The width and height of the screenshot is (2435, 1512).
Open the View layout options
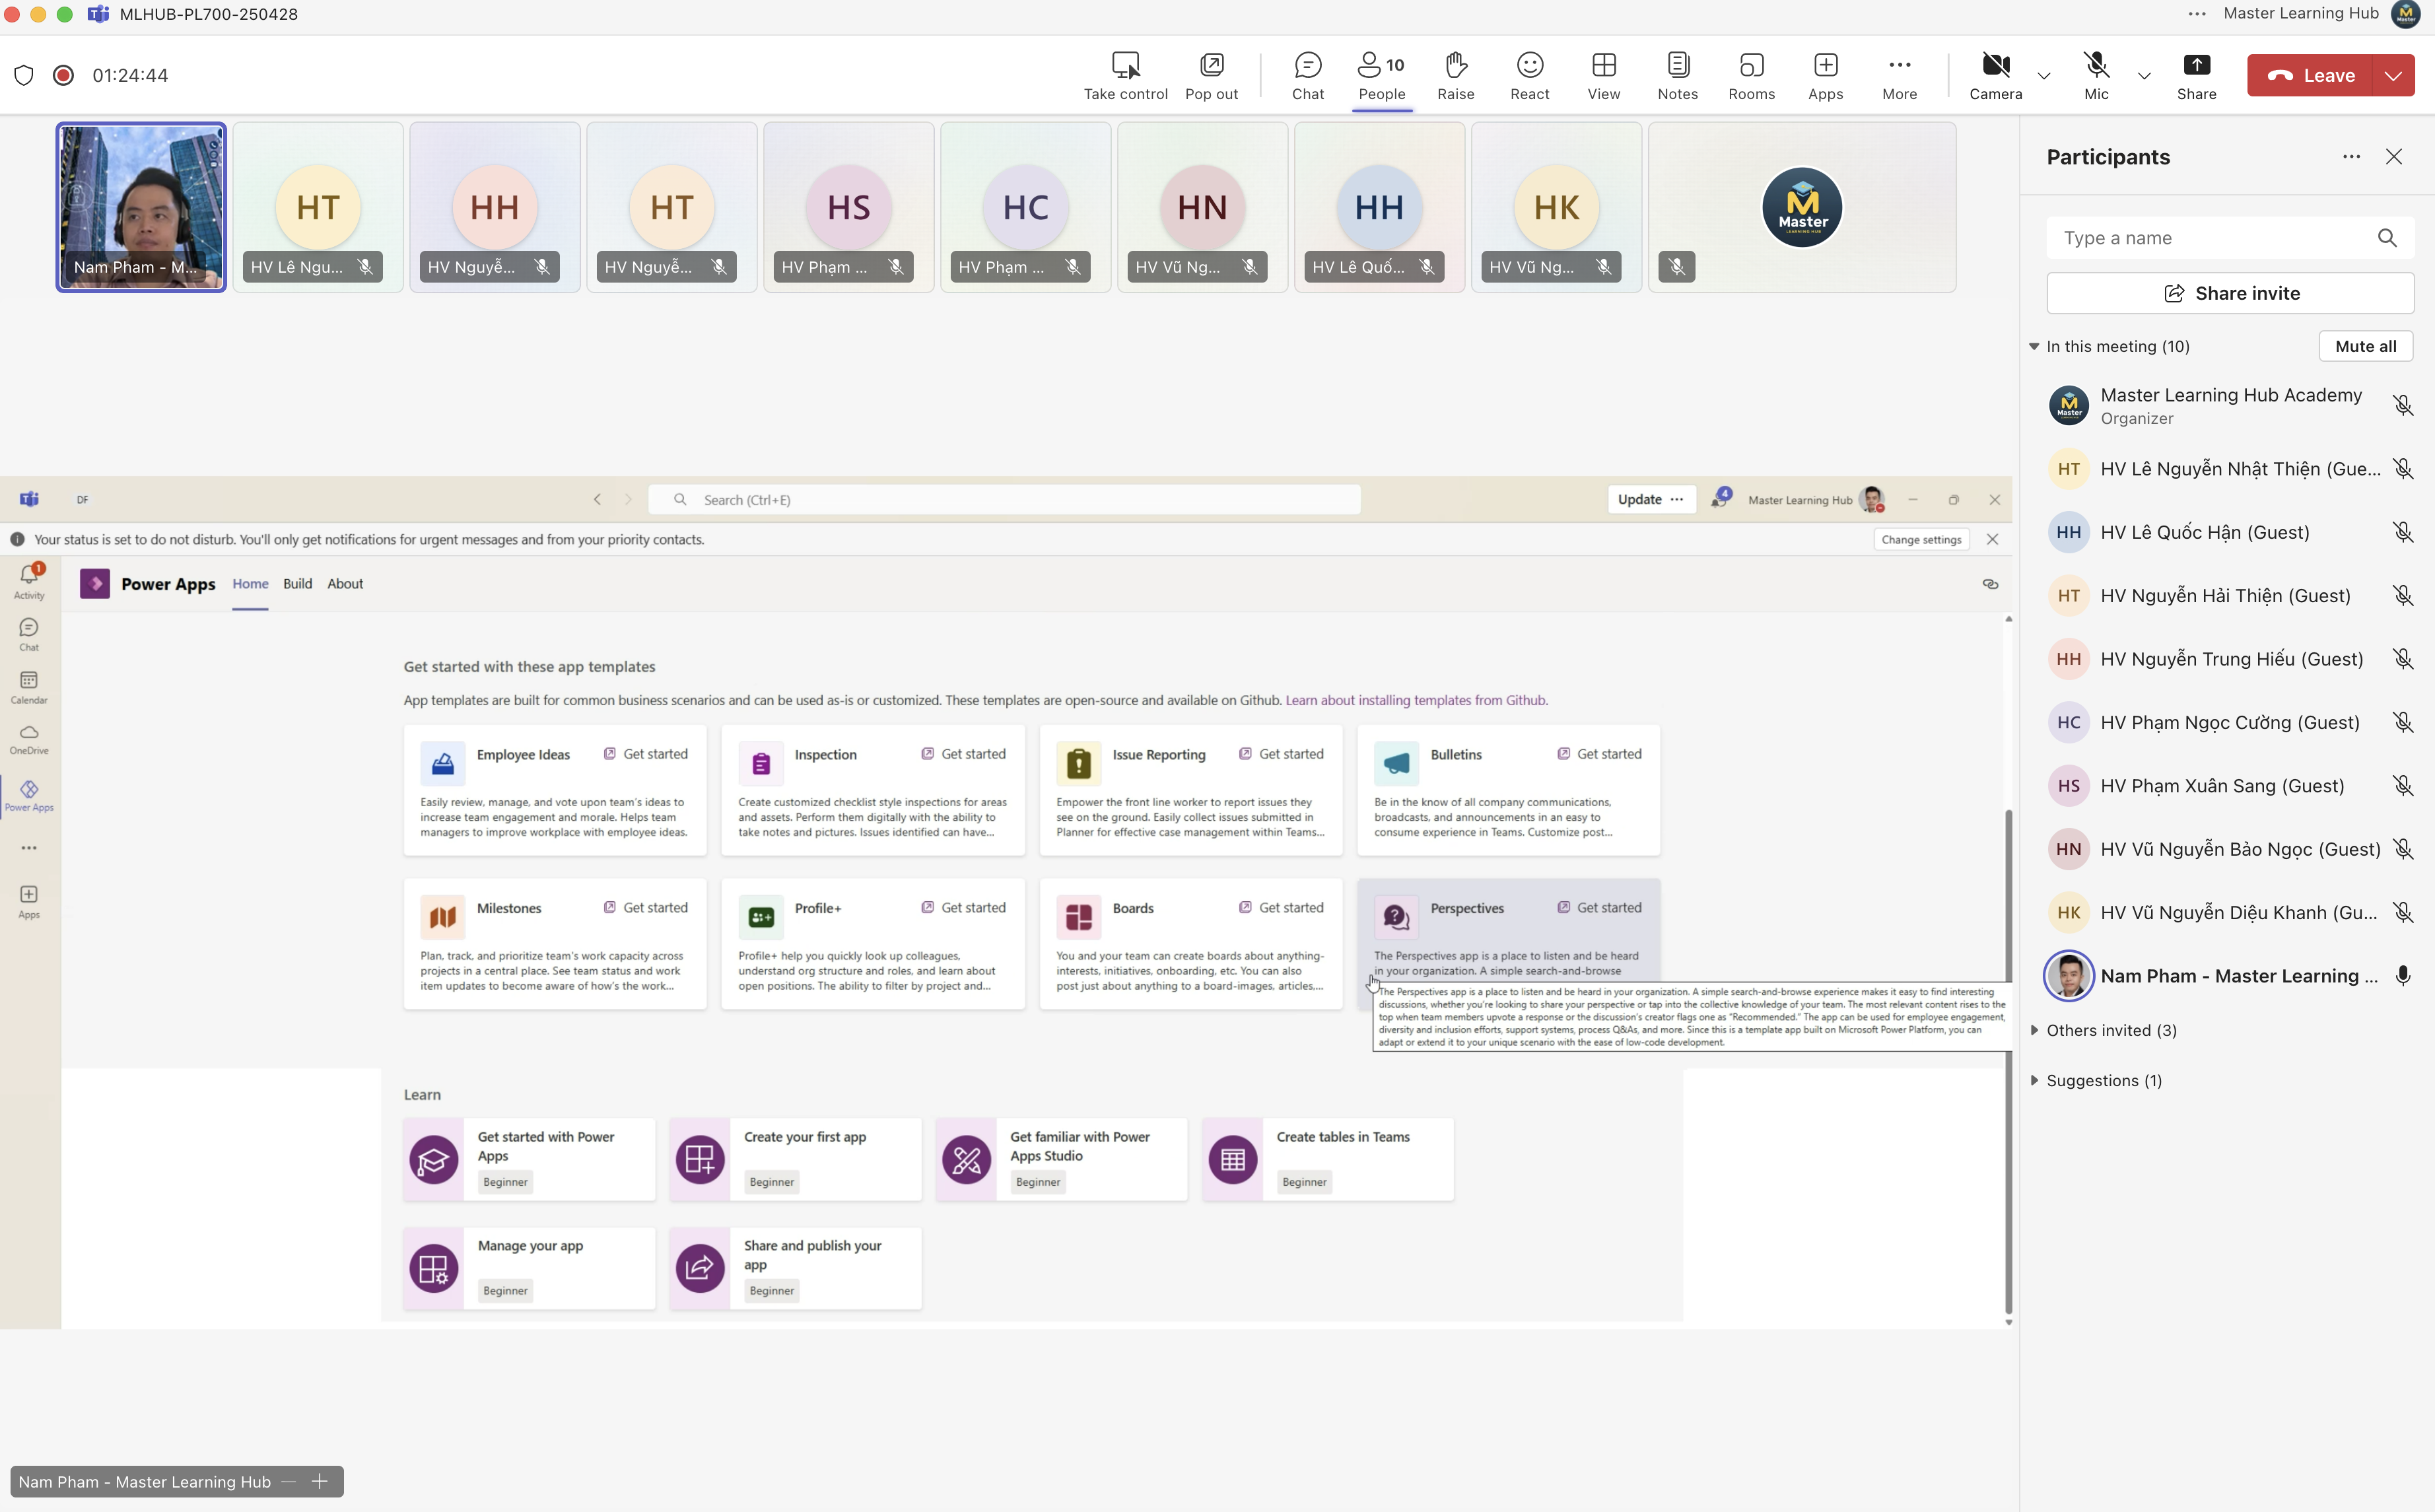coord(1603,76)
